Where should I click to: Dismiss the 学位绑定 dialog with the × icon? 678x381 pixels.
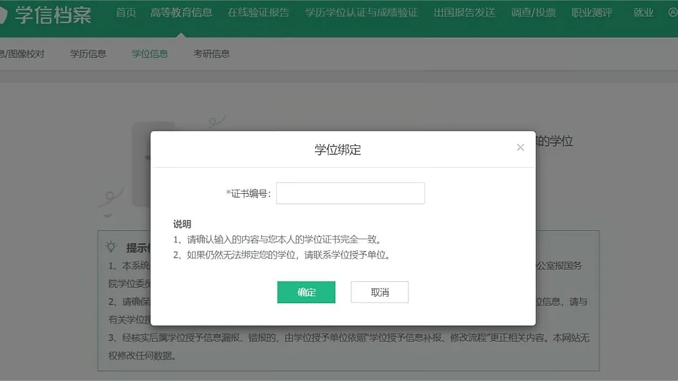tap(520, 147)
